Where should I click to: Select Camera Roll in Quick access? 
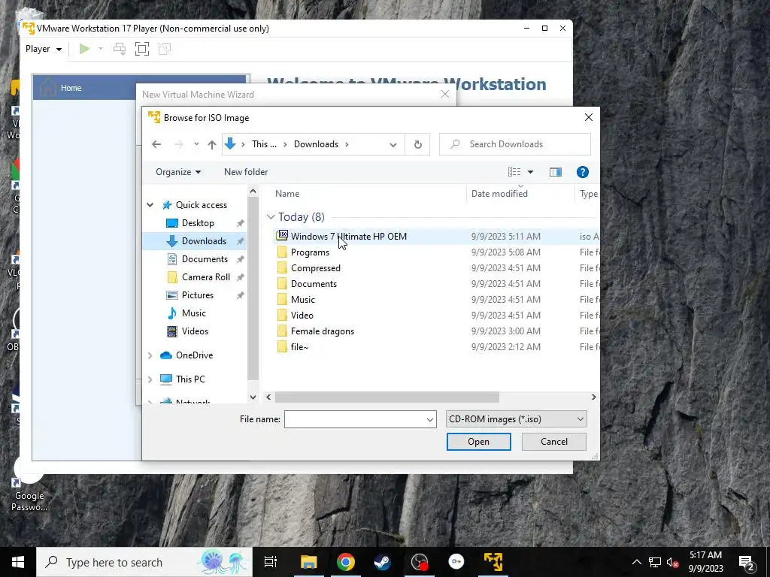point(206,277)
